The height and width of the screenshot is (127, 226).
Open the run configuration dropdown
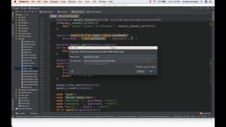point(193,8)
